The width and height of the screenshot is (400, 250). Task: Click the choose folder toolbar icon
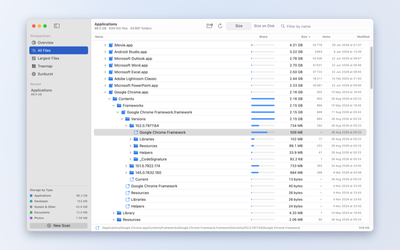pos(209,26)
